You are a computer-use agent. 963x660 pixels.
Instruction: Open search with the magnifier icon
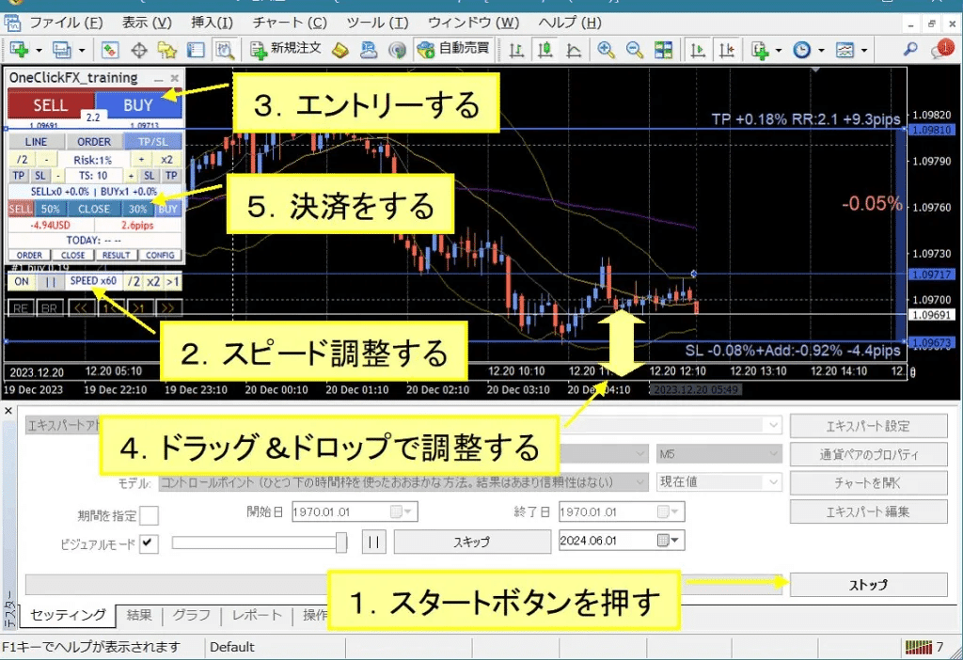(x=910, y=50)
